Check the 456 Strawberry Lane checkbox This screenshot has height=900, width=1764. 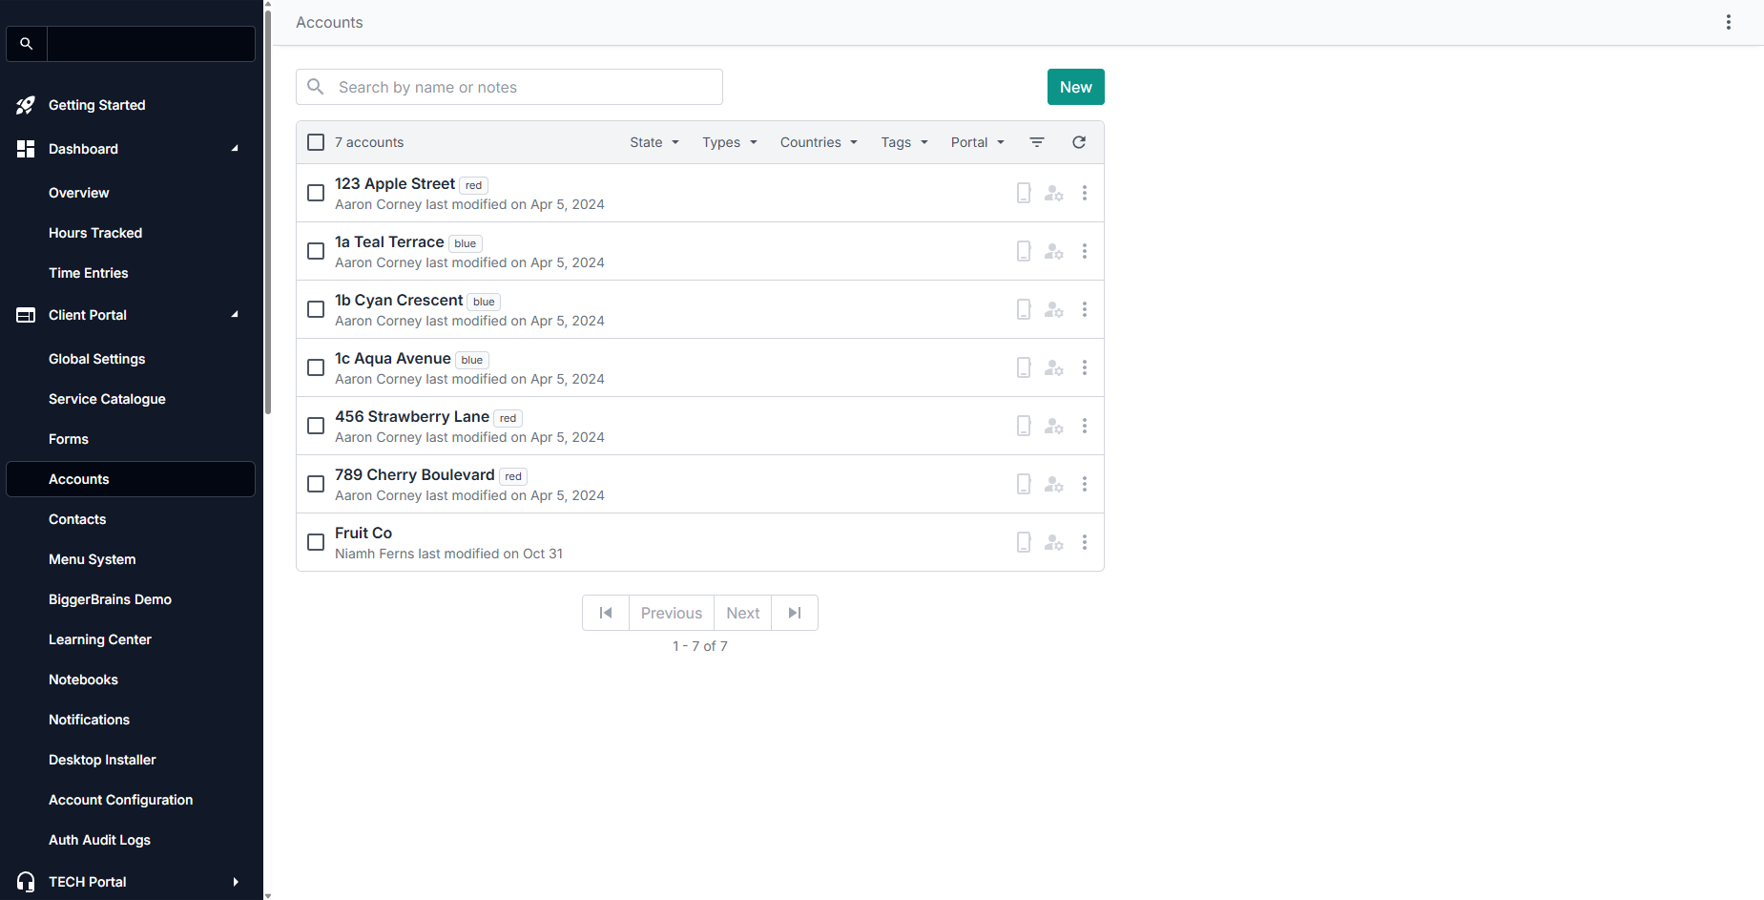pos(316,426)
